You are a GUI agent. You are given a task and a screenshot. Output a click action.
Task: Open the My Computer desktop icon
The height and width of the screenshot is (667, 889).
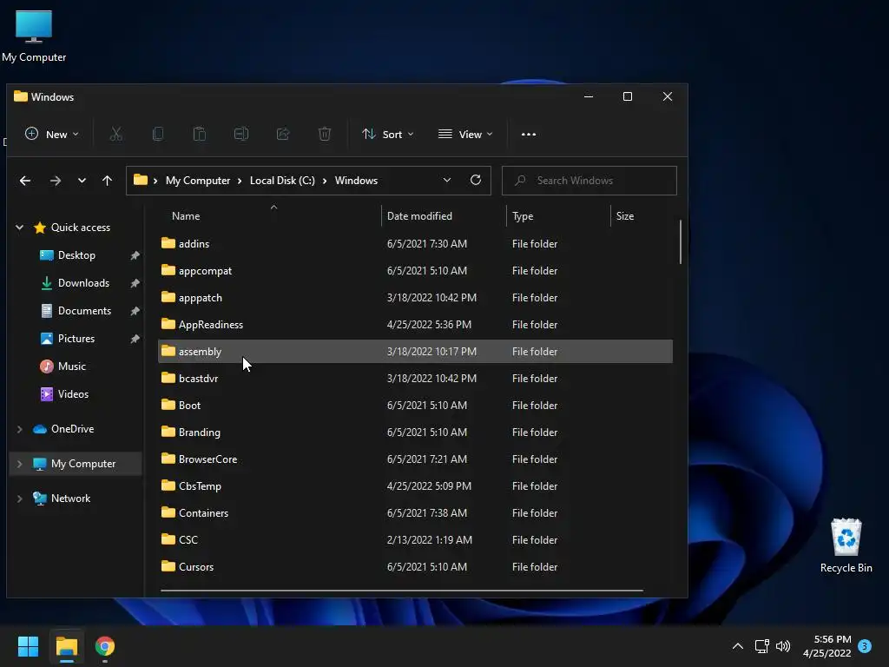point(34,36)
